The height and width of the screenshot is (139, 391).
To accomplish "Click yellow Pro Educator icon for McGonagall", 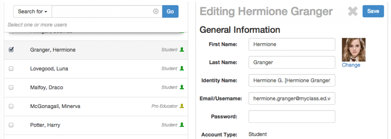I will pos(182,106).
